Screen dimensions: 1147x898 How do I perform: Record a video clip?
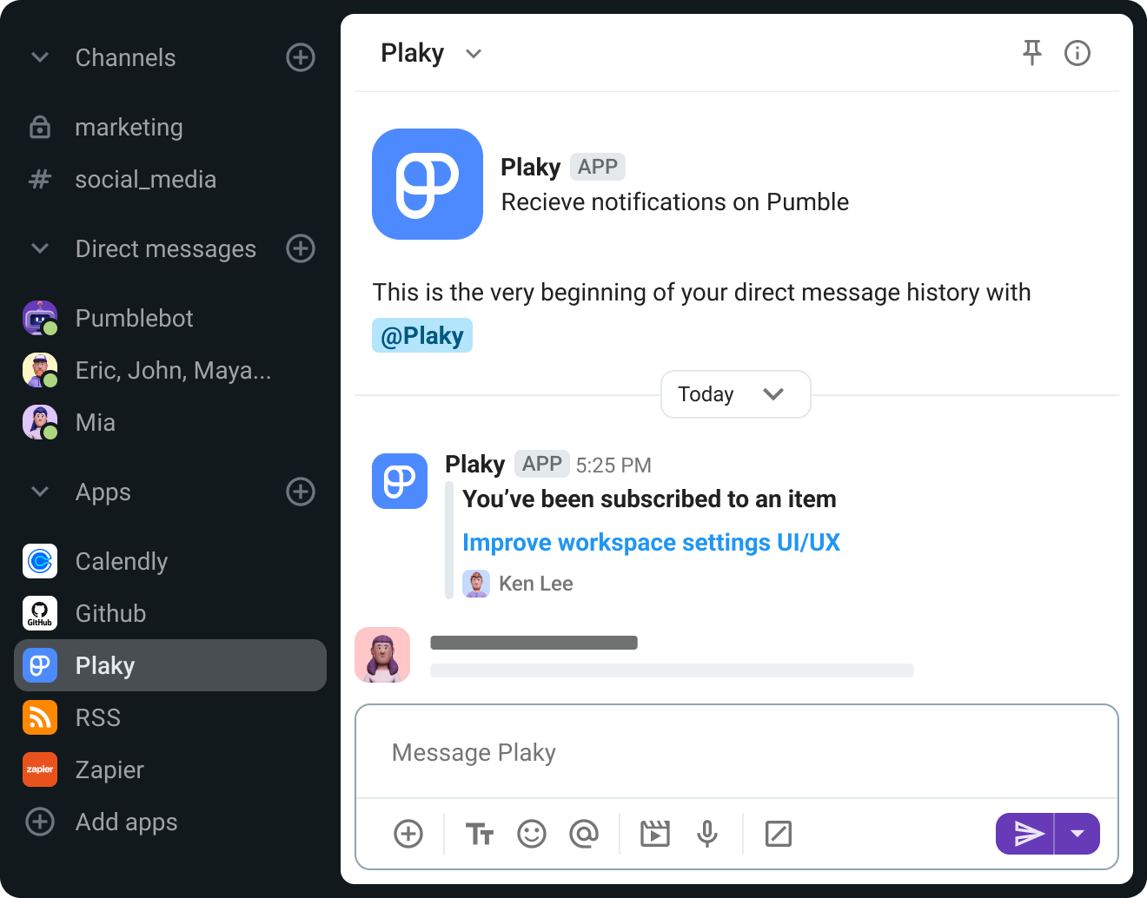click(655, 834)
